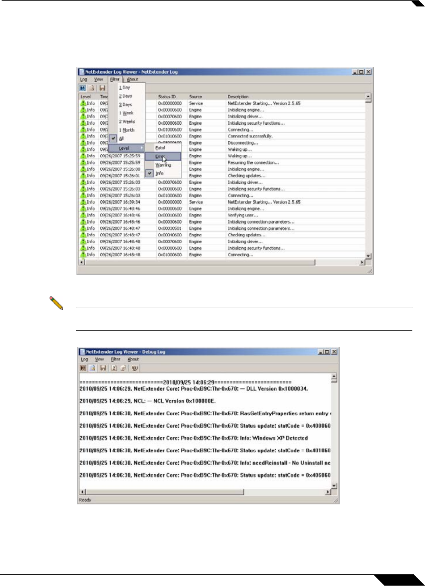Select the 'Connected successfully.' description cell
The width and height of the screenshot is (425, 586).
pos(250,136)
